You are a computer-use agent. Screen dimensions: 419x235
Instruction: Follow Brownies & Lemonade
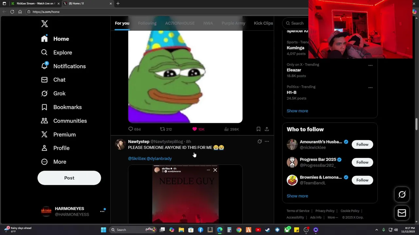[x=362, y=180]
